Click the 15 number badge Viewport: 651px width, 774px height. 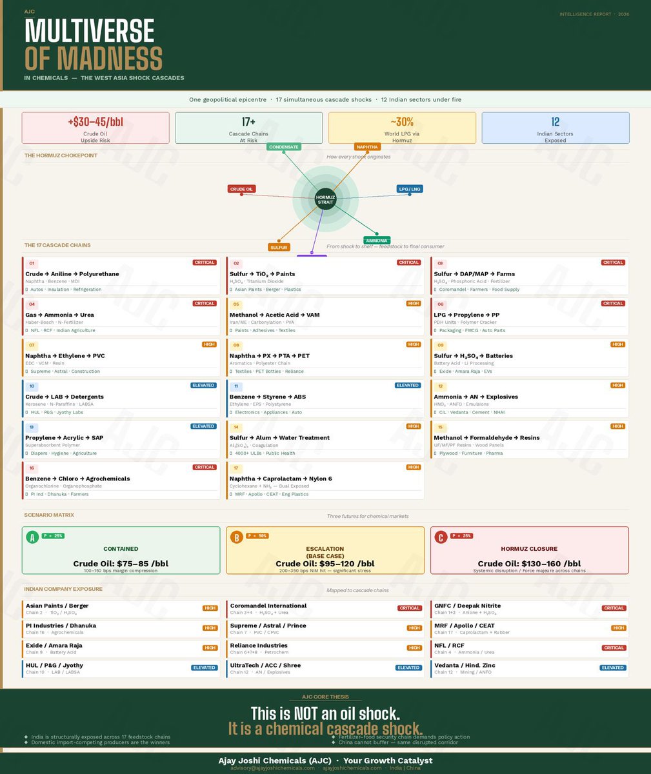point(441,427)
